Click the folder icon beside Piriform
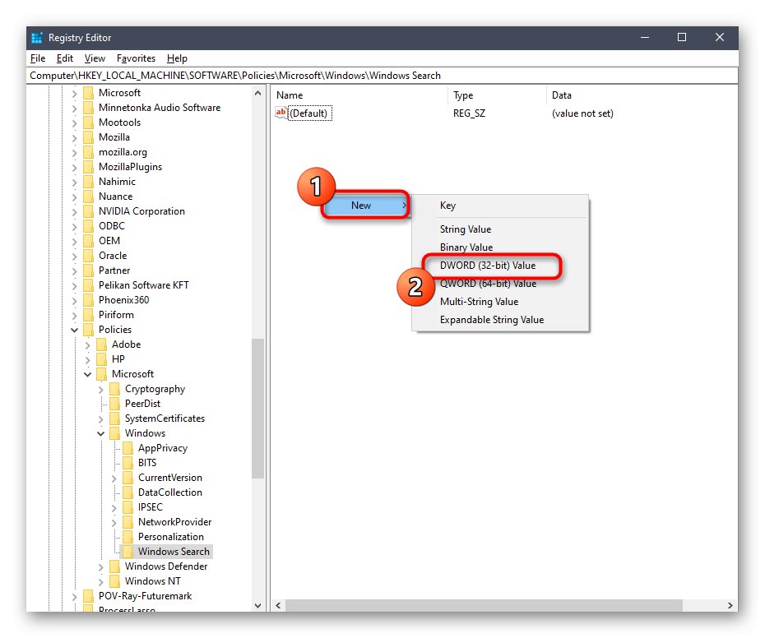The image size is (765, 638). coord(88,315)
